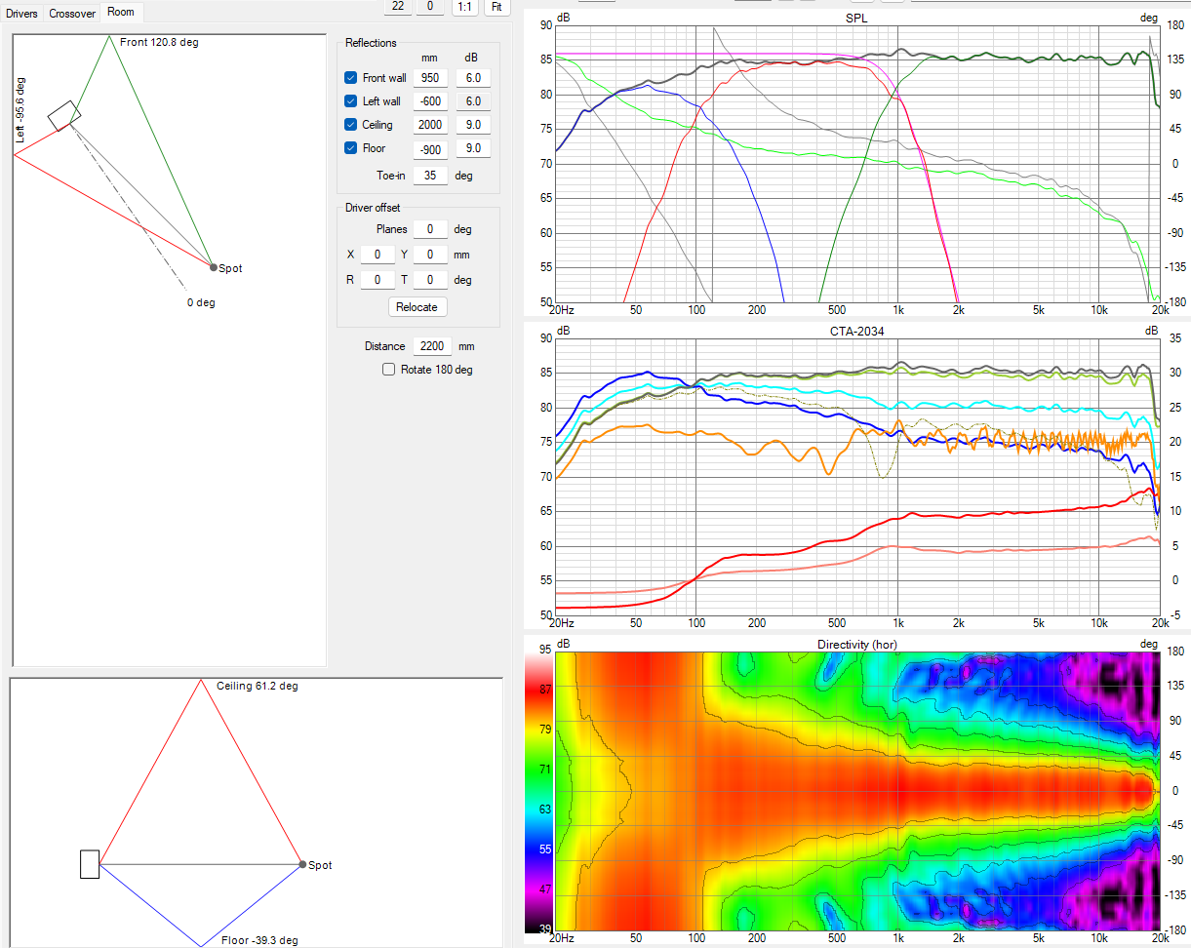
Task: Edit the Ceiling mm field 2000
Action: (430, 125)
